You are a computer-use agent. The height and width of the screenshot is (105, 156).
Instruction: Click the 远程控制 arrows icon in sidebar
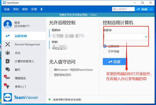click(x=8, y=36)
